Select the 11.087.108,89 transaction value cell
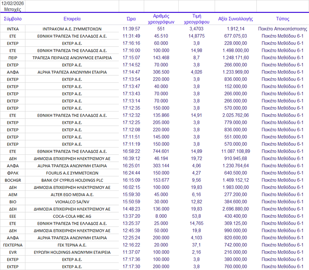The width and height of the screenshot is (309, 270). tap(235, 152)
